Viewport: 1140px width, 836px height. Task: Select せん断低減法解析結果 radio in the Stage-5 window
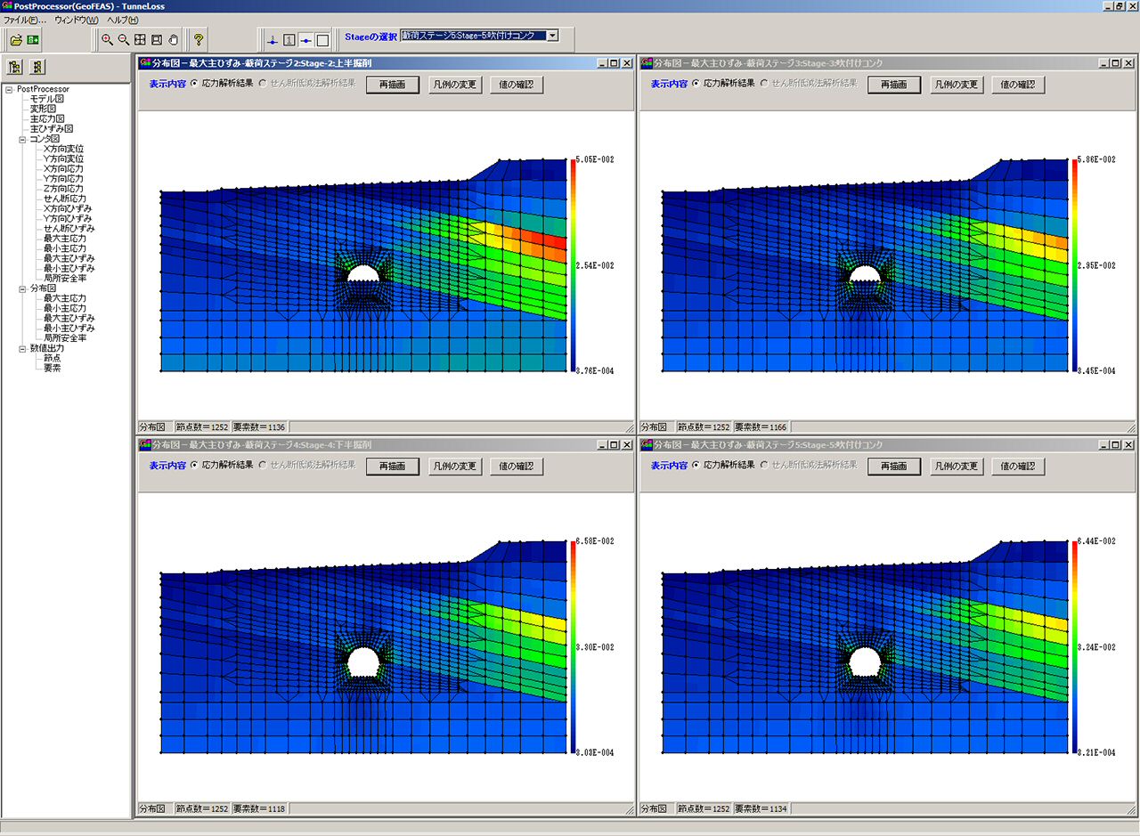tap(764, 465)
